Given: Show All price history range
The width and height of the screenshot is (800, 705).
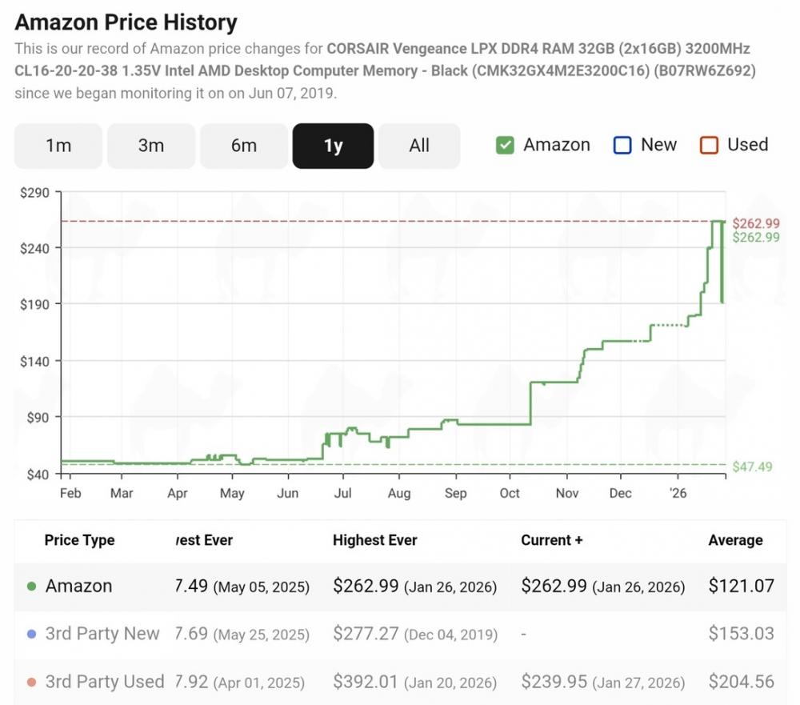Looking at the screenshot, I should [x=419, y=146].
